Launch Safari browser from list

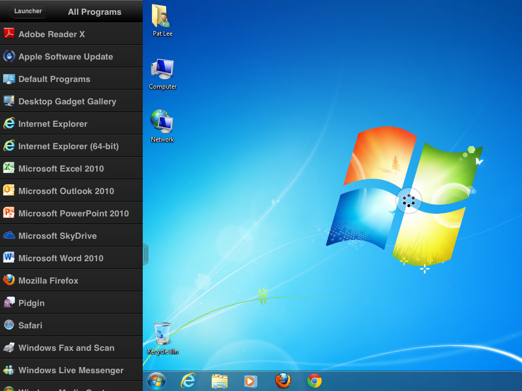tap(30, 325)
